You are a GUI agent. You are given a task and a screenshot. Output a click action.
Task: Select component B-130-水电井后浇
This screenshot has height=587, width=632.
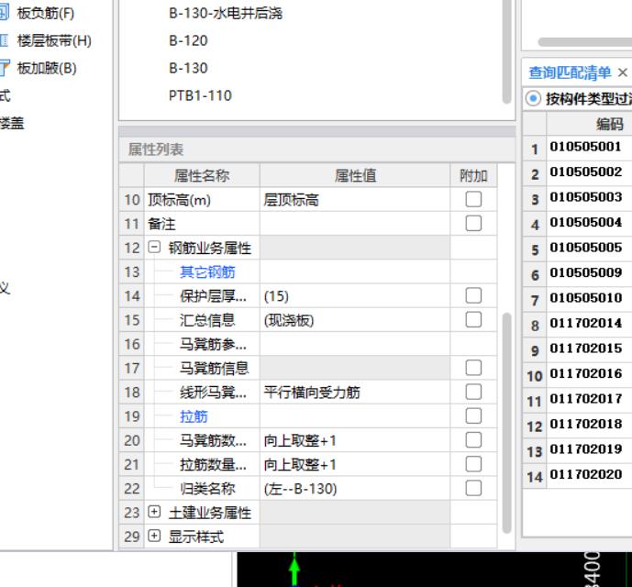tap(226, 14)
